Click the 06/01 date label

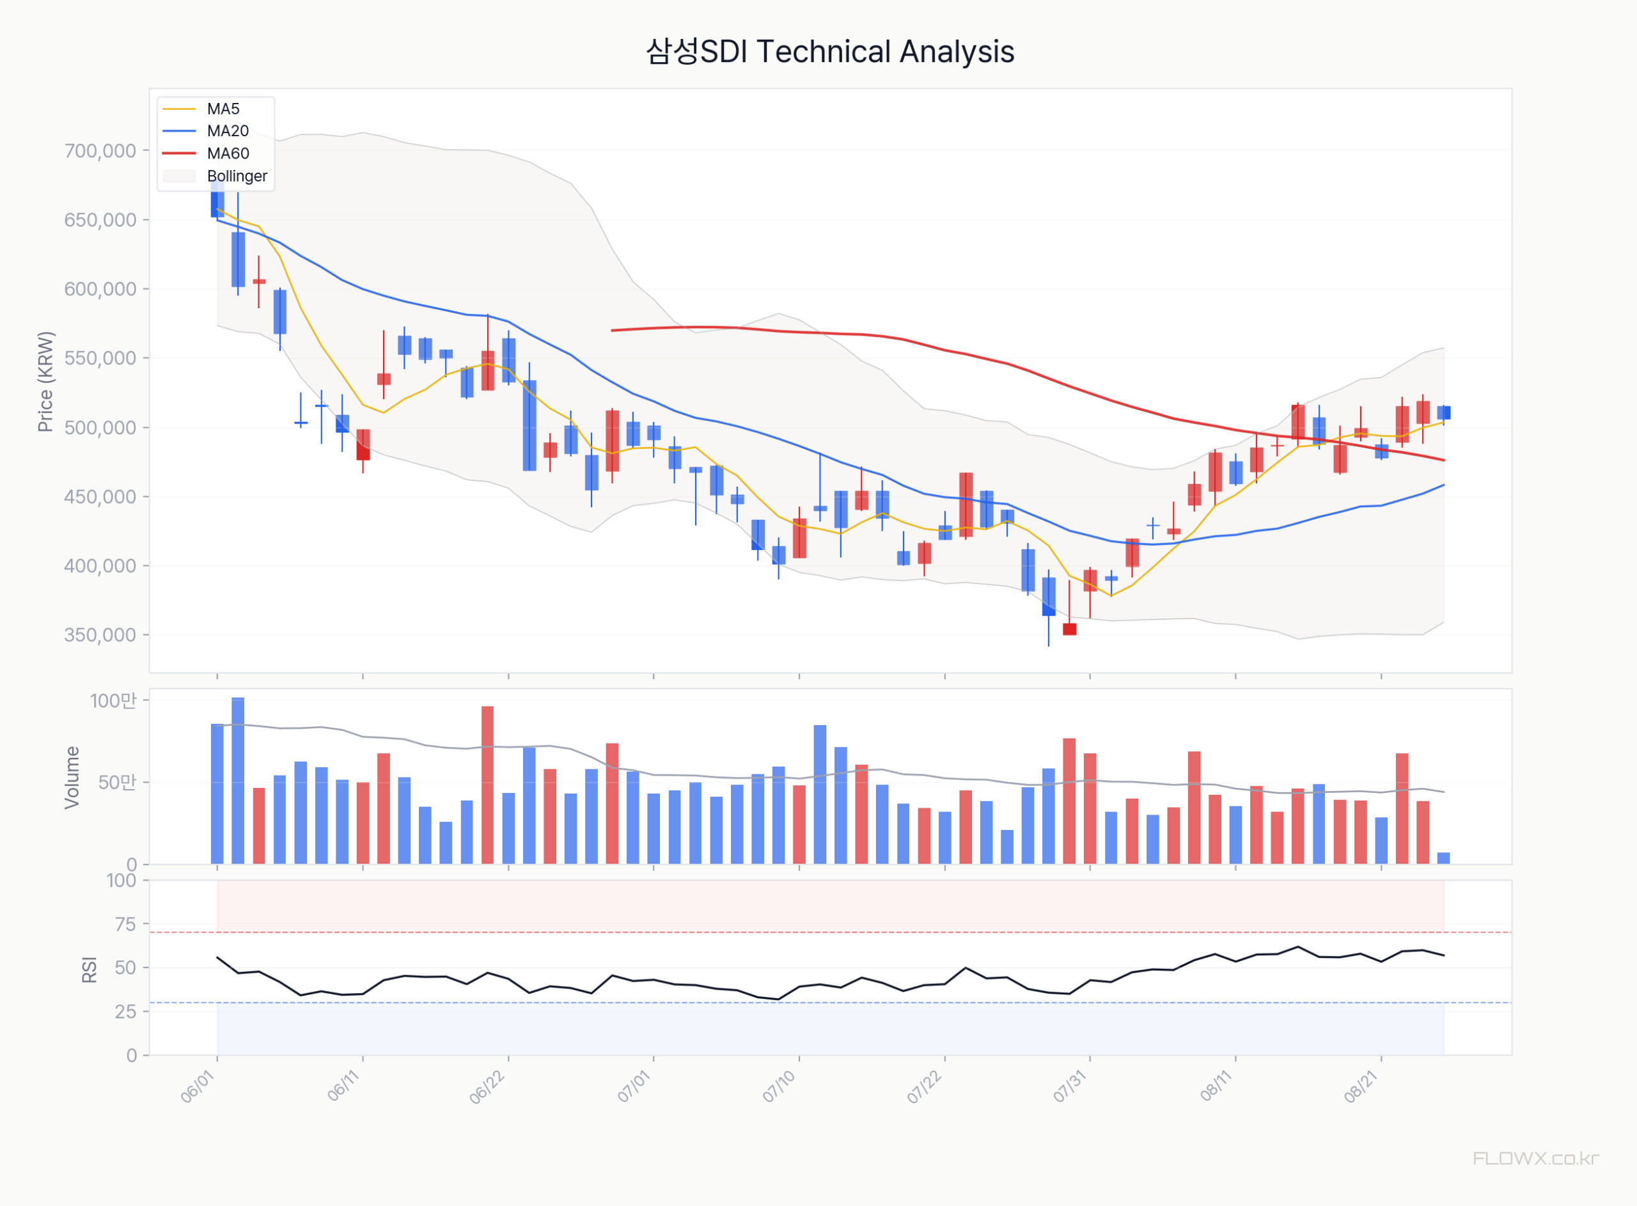coord(198,1086)
